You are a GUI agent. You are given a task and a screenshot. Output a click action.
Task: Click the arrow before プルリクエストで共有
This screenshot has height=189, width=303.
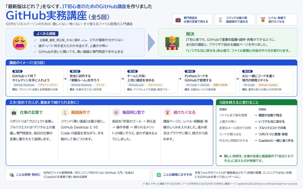coord(256,128)
